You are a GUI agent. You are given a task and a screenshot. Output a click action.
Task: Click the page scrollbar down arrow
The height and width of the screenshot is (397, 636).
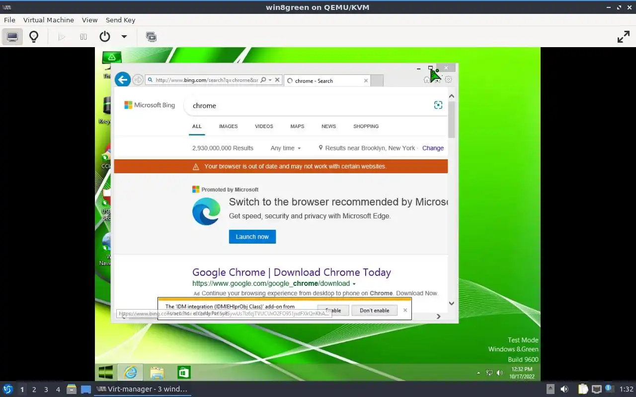(452, 303)
